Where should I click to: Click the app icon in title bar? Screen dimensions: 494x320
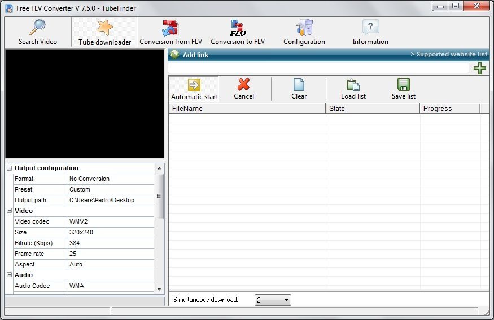[9, 8]
